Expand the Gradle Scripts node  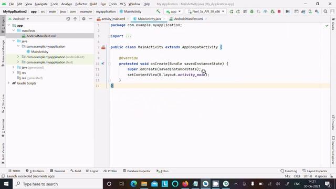pyautogui.click(x=9, y=83)
